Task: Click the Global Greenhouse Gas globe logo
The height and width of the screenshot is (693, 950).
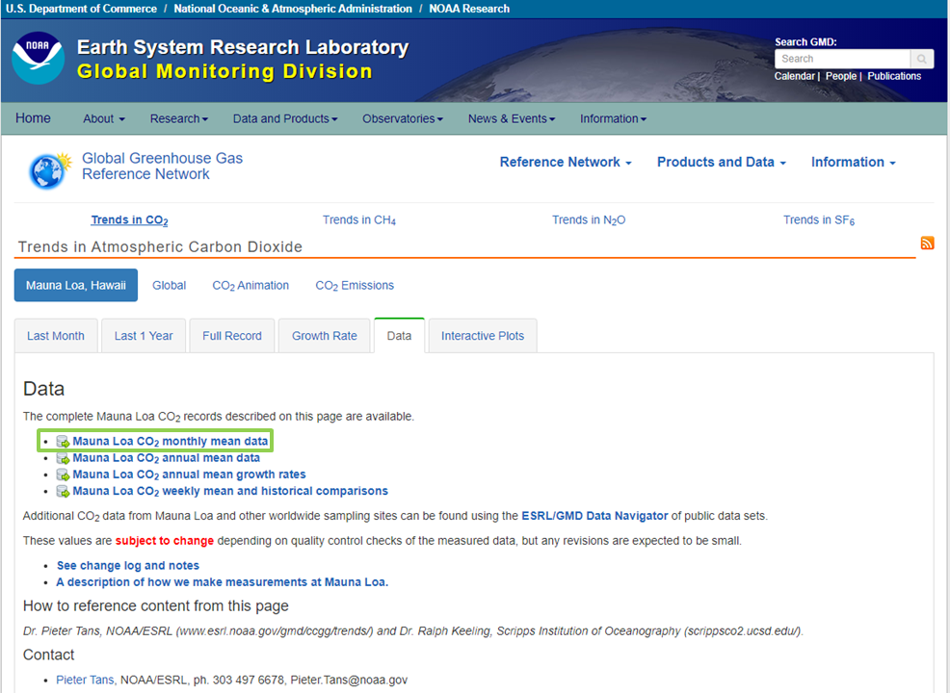Action: [49, 170]
